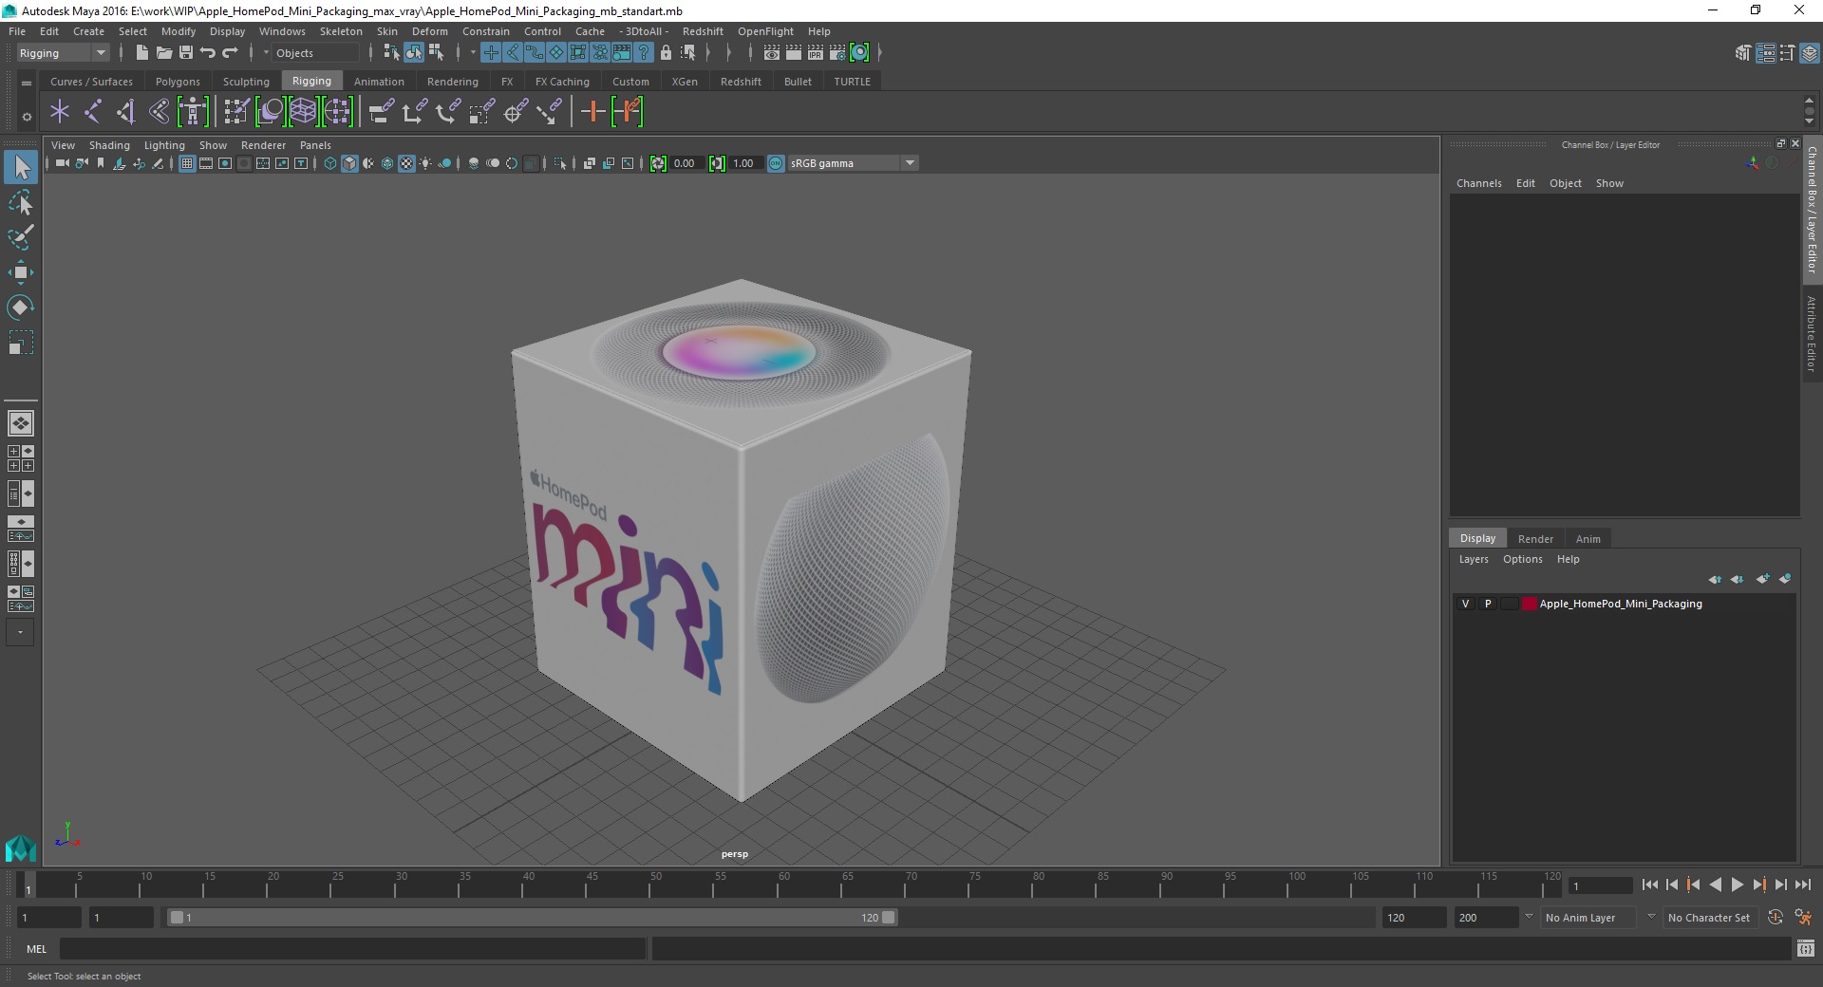Click the time range slider bar
The width and height of the screenshot is (1823, 987).
click(x=532, y=918)
